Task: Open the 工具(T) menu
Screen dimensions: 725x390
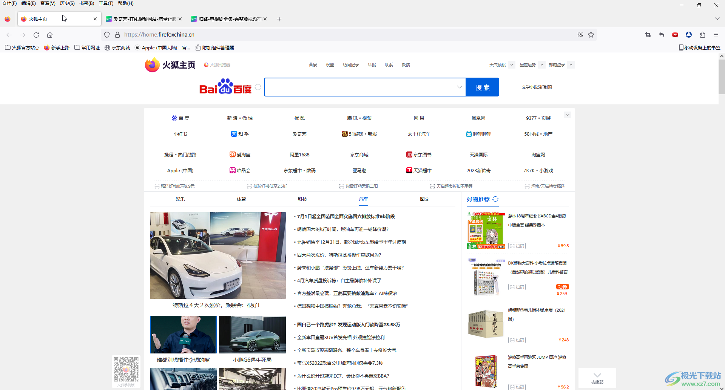Action: 106,3
